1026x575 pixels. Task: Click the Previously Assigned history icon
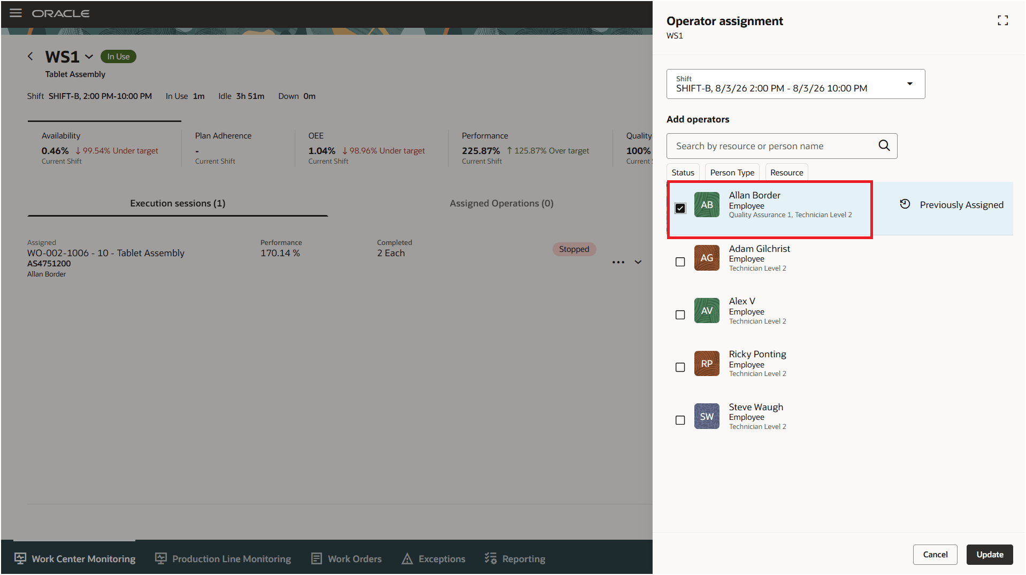tap(905, 204)
